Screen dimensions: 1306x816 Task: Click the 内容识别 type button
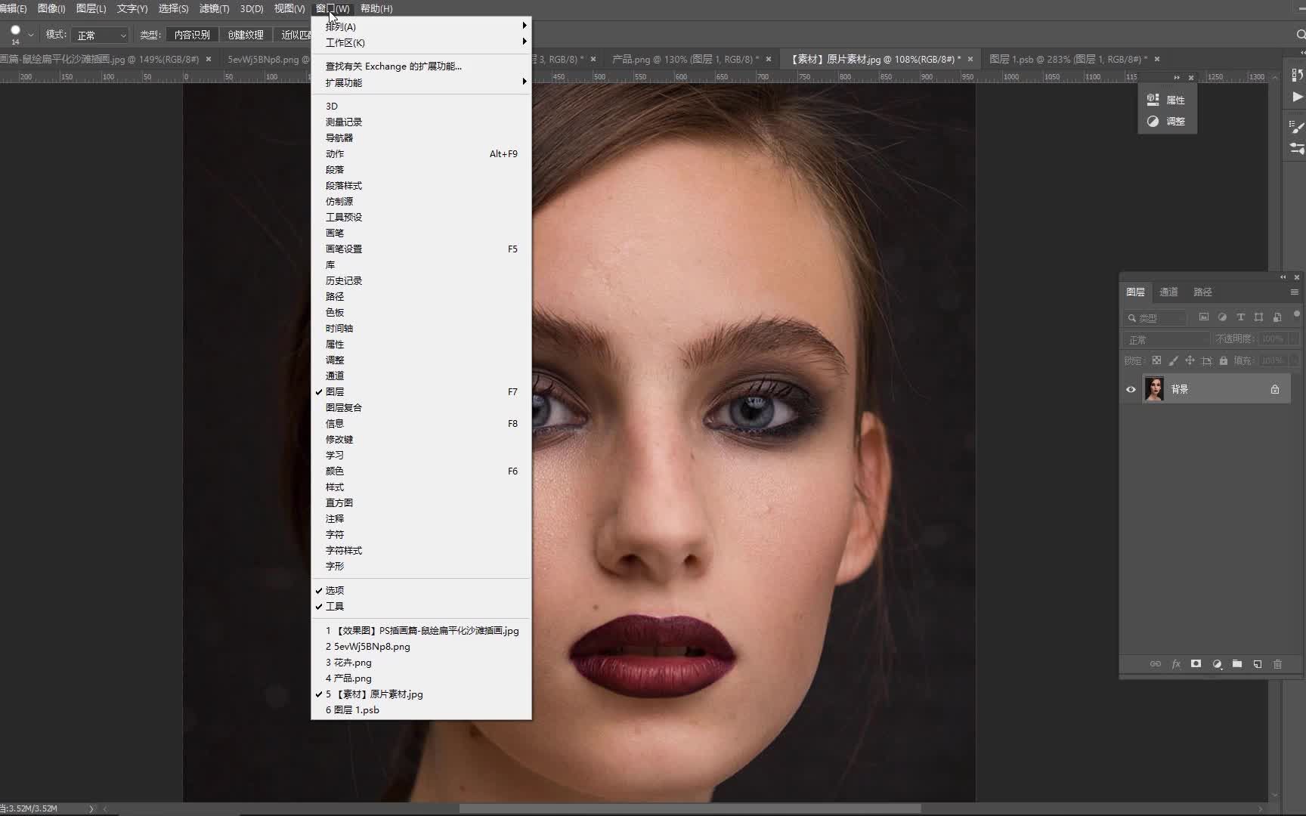pyautogui.click(x=192, y=35)
